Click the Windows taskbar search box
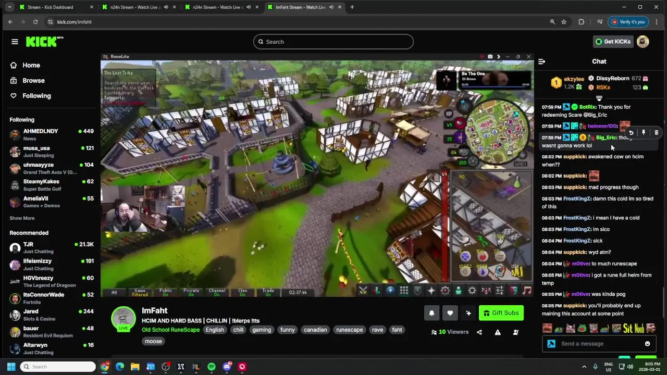 (x=58, y=367)
